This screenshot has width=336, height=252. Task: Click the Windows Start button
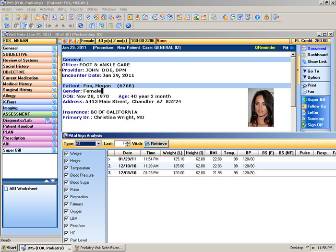point(9,248)
